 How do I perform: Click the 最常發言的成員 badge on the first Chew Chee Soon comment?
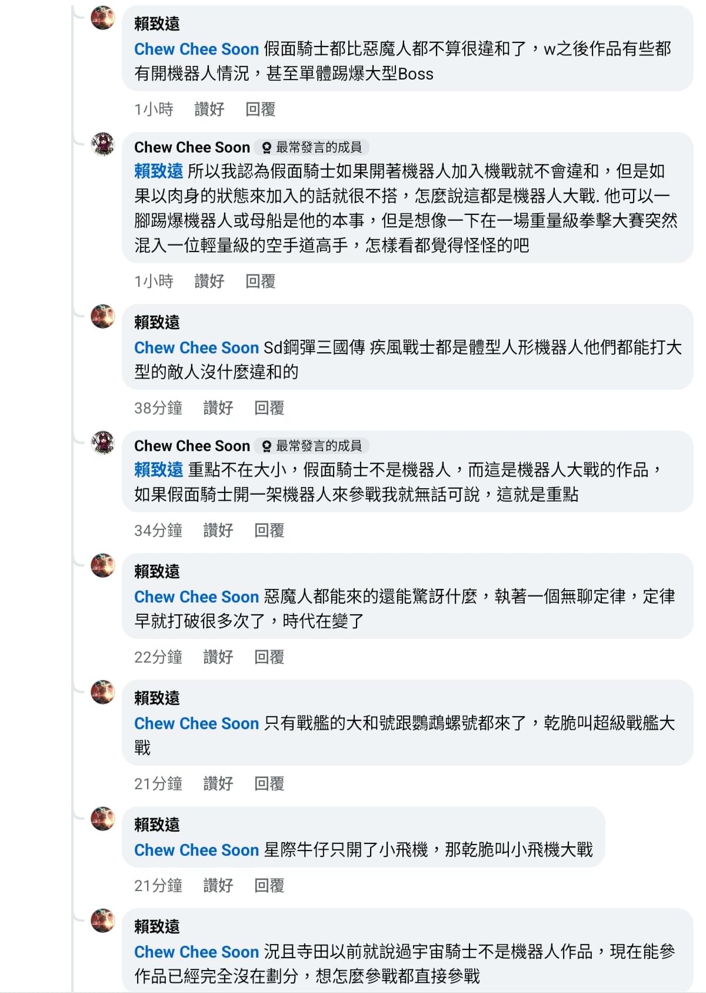(x=312, y=147)
